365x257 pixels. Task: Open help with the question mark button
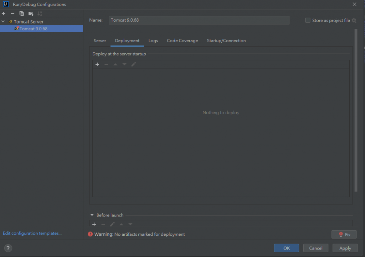[x=8, y=248]
